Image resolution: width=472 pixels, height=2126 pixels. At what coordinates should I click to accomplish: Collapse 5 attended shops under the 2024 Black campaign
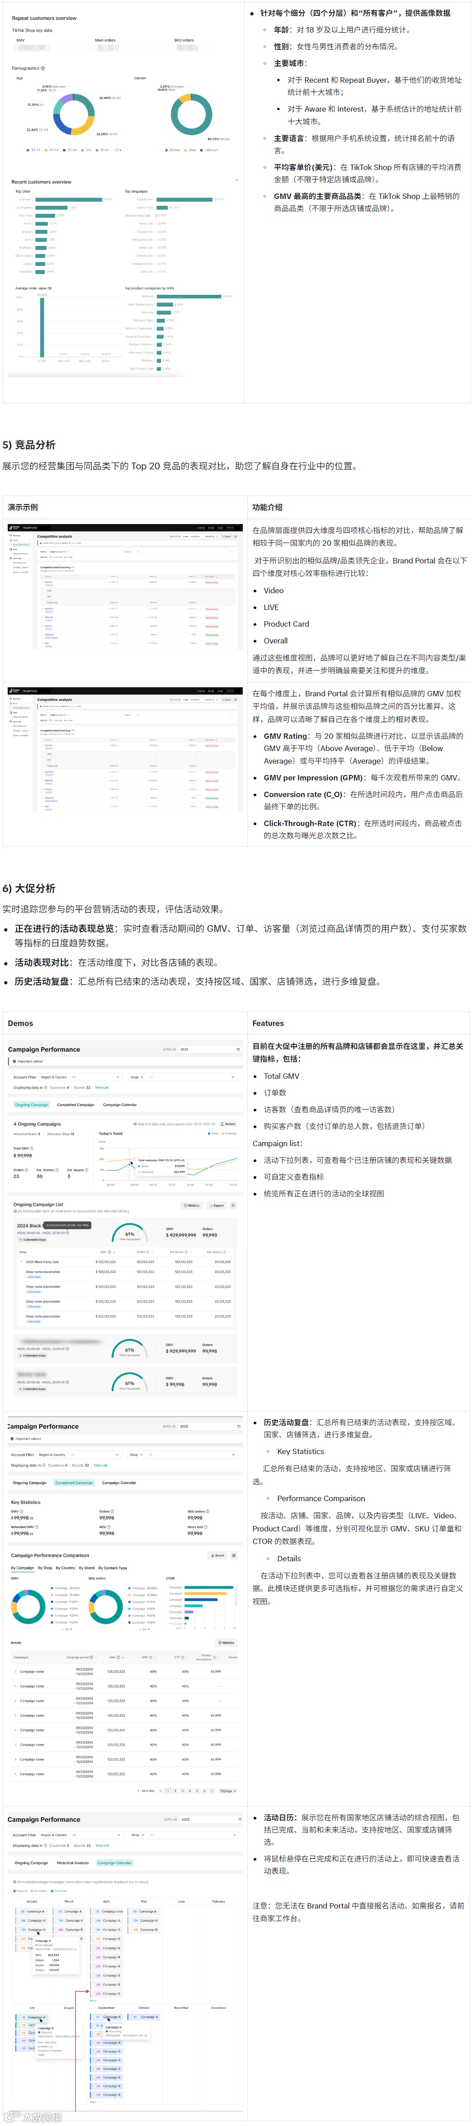pyautogui.click(x=33, y=1240)
